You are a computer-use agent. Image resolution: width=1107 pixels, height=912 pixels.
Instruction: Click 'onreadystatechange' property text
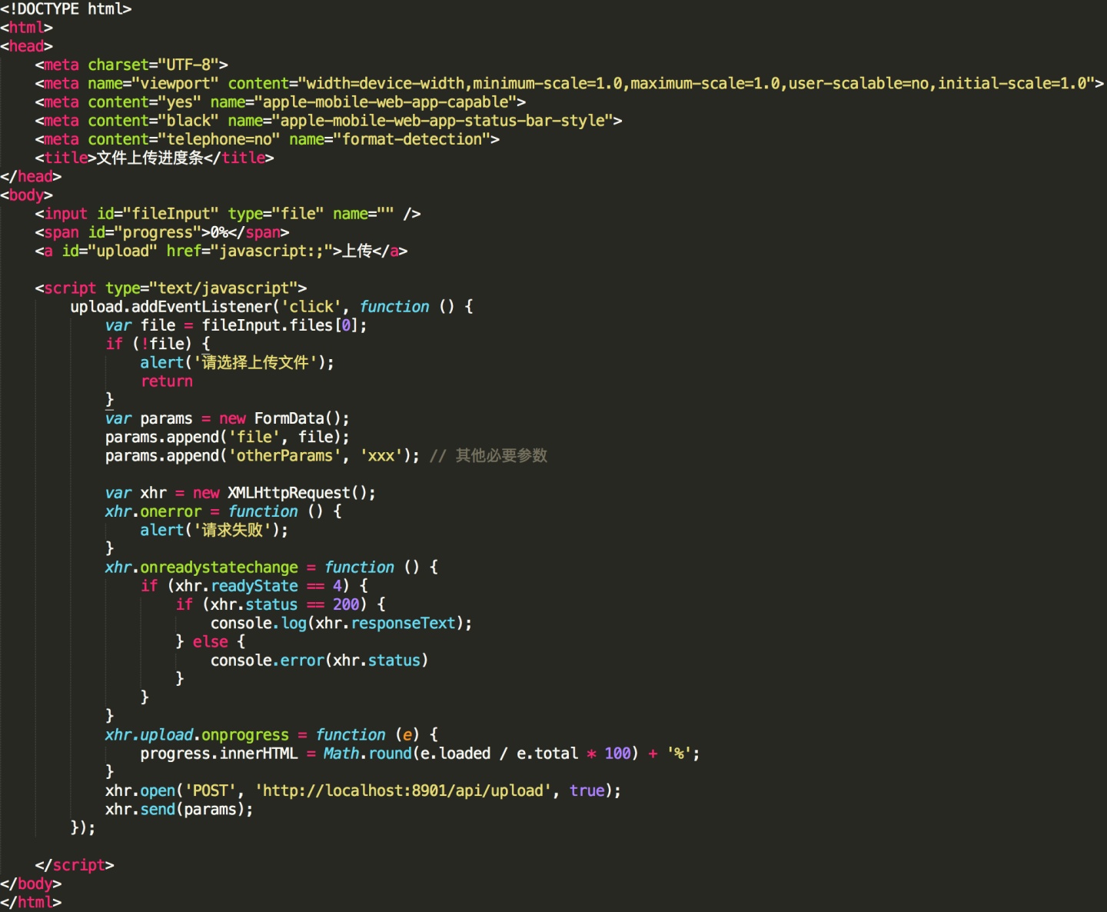pyautogui.click(x=219, y=568)
